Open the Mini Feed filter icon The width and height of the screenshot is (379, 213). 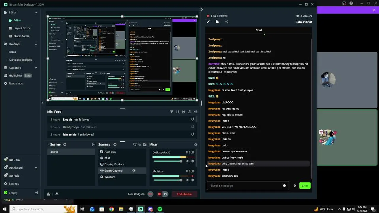172,112
